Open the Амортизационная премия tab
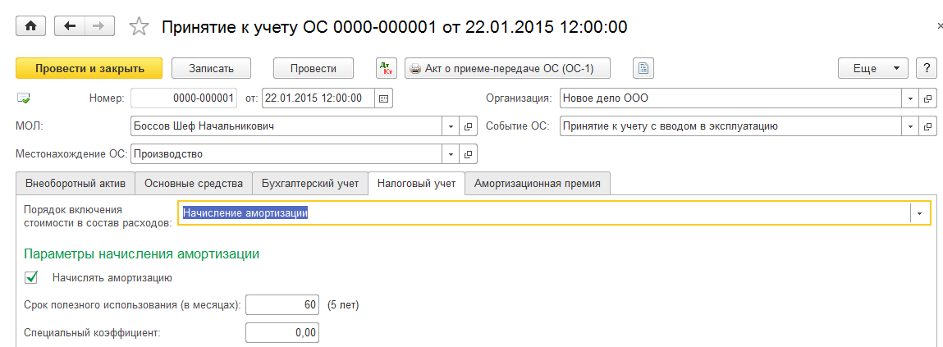Image resolution: width=943 pixels, height=347 pixels. pyautogui.click(x=537, y=184)
